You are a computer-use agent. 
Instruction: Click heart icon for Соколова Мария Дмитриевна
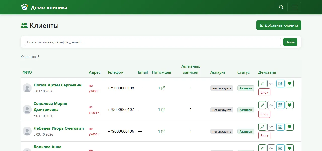point(290,105)
